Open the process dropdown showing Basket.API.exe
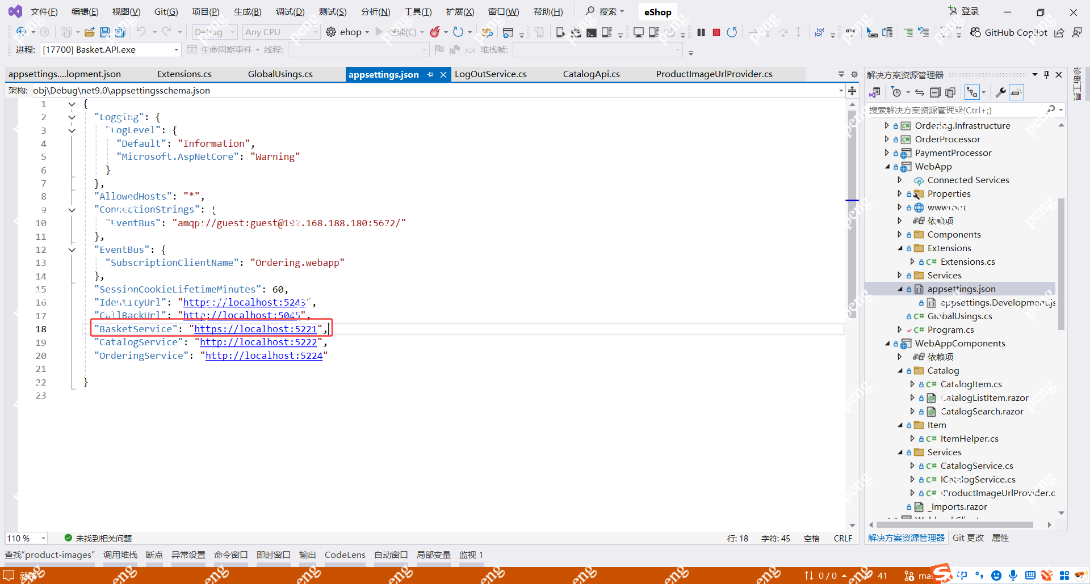The width and height of the screenshot is (1090, 584). (x=110, y=50)
